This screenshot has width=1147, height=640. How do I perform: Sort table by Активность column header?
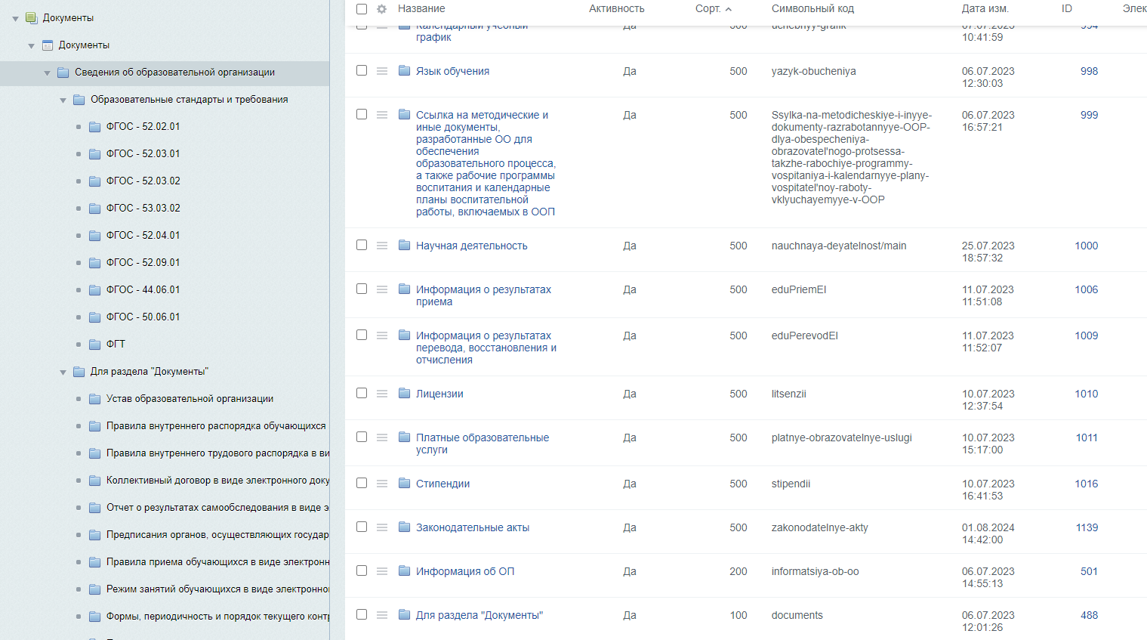(617, 9)
